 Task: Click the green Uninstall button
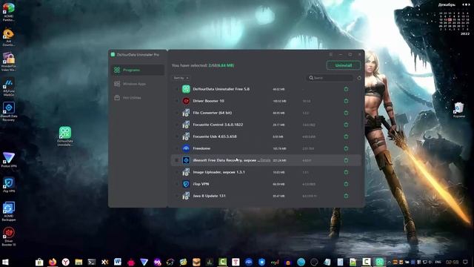tap(344, 65)
